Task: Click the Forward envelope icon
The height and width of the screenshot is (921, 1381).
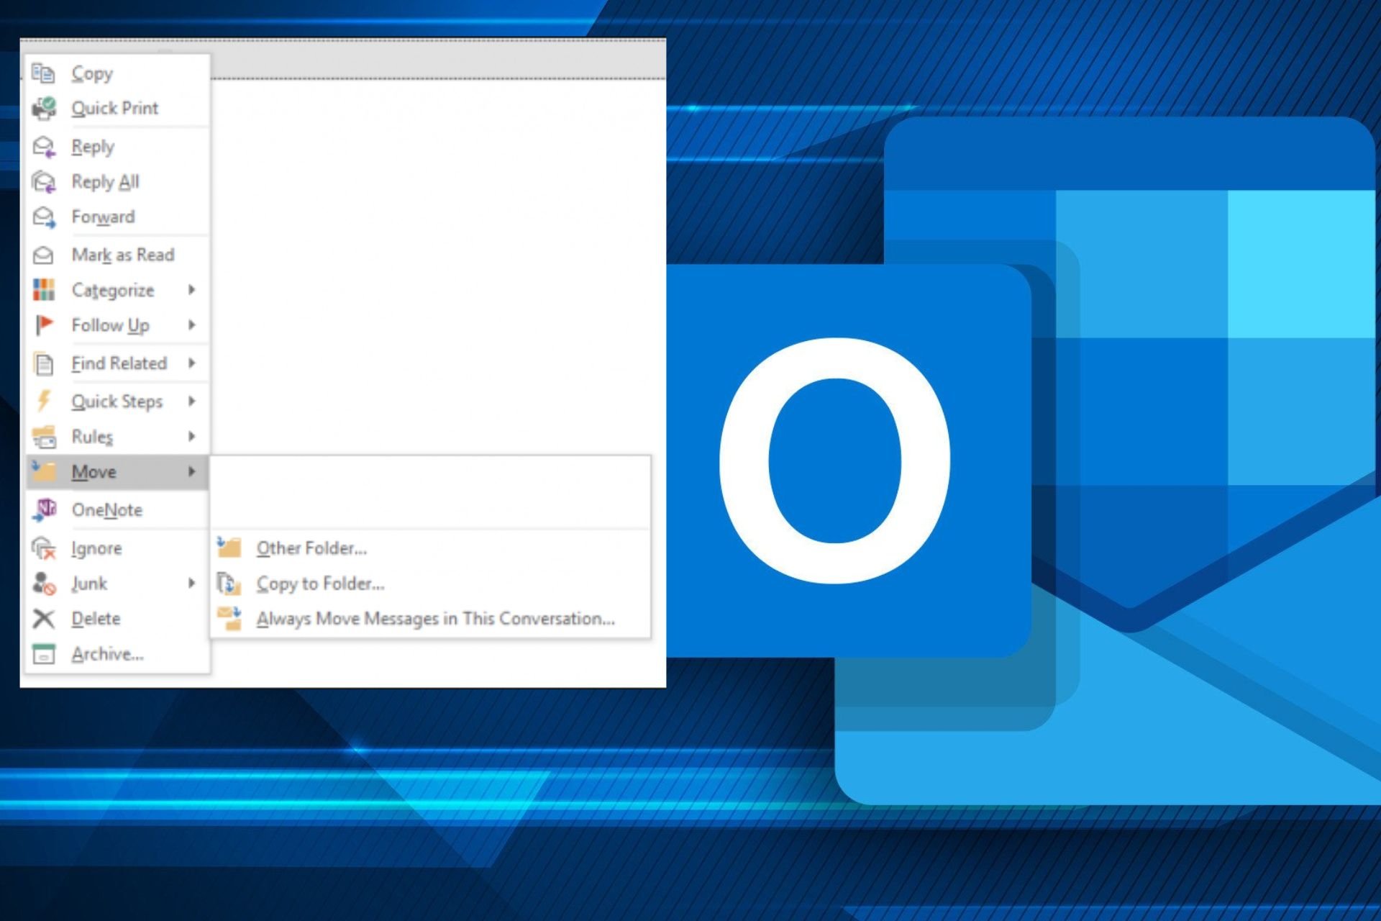Action: tap(43, 217)
